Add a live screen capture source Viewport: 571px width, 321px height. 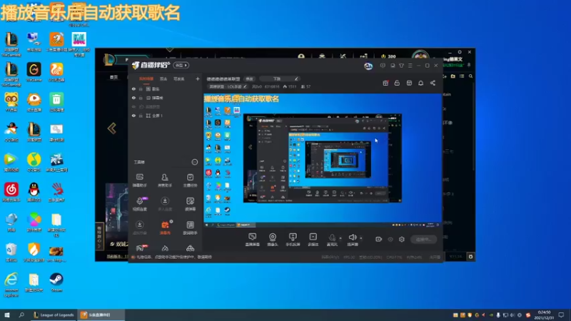pos(253,240)
